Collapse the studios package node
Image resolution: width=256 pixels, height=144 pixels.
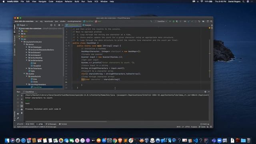click(24, 74)
